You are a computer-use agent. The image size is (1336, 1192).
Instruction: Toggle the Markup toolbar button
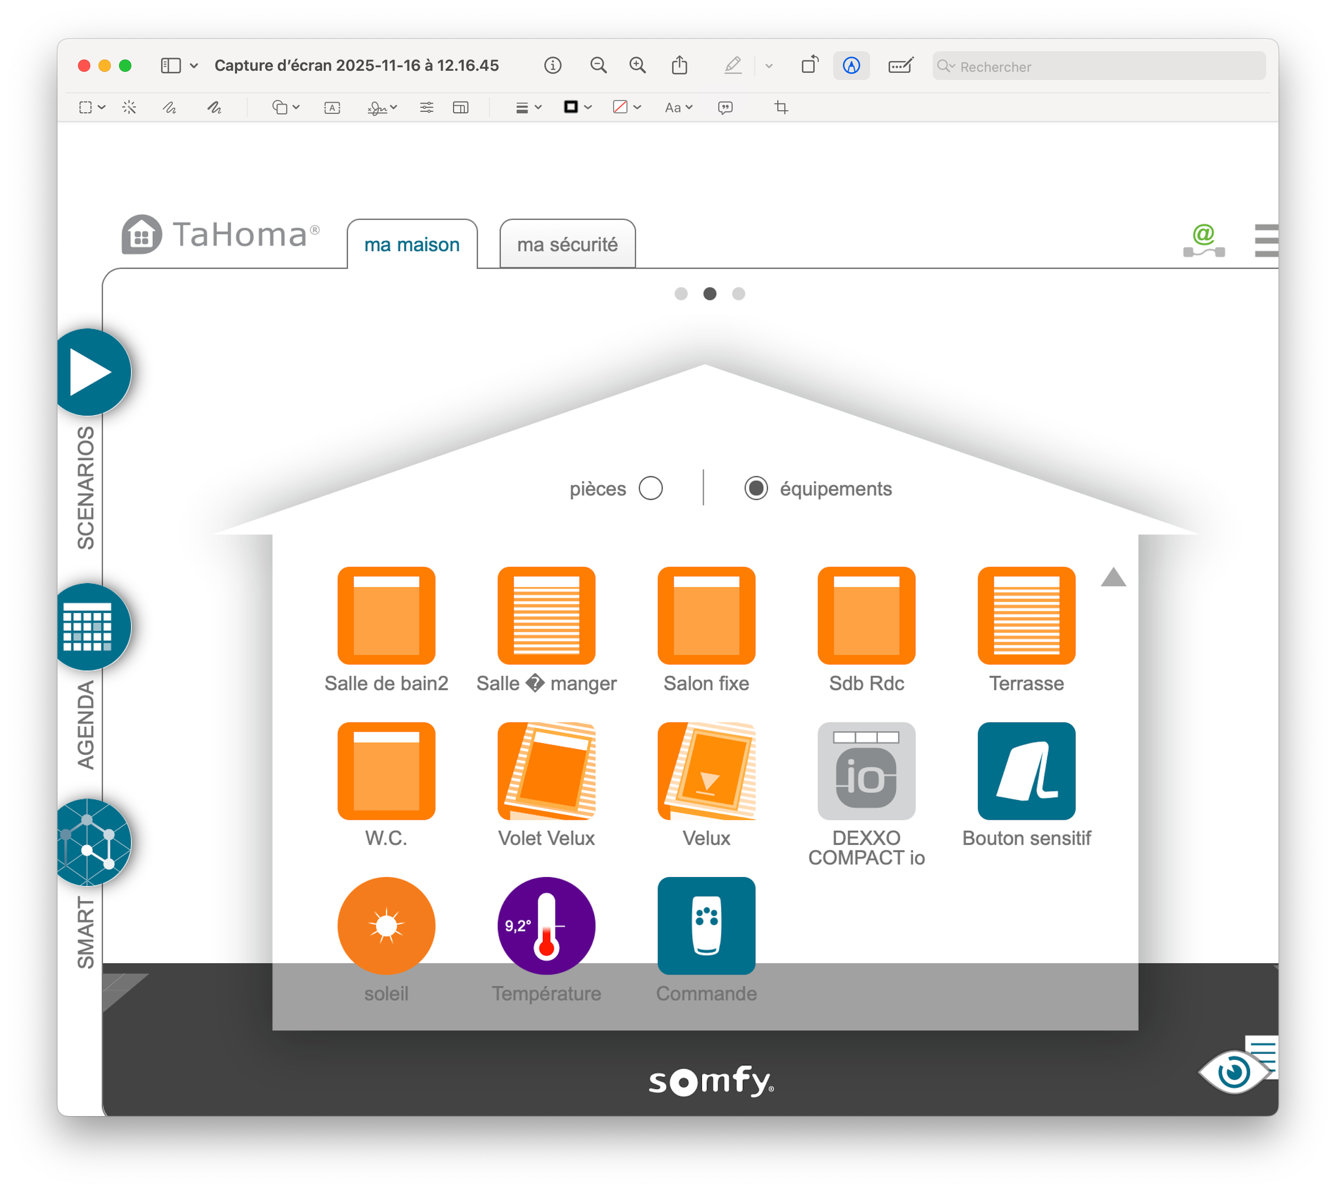coord(851,66)
